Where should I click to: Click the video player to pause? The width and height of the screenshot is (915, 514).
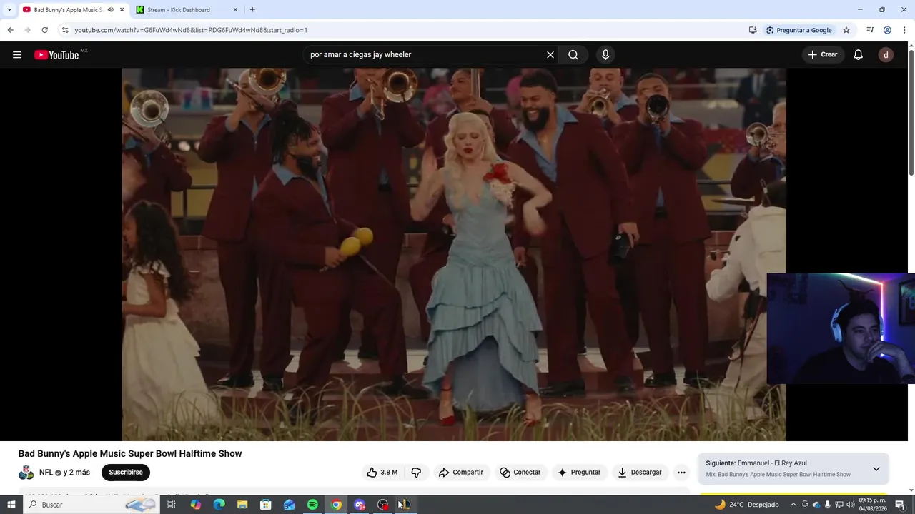pyautogui.click(x=454, y=254)
